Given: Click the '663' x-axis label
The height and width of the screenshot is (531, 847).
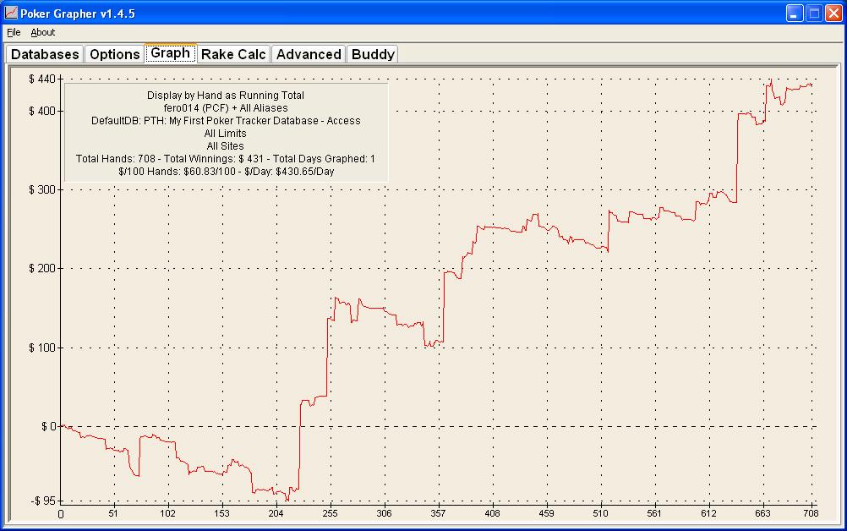Looking at the screenshot, I should click(x=762, y=513).
